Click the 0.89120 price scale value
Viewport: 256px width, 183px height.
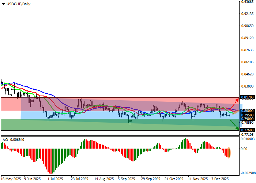tap(248, 38)
